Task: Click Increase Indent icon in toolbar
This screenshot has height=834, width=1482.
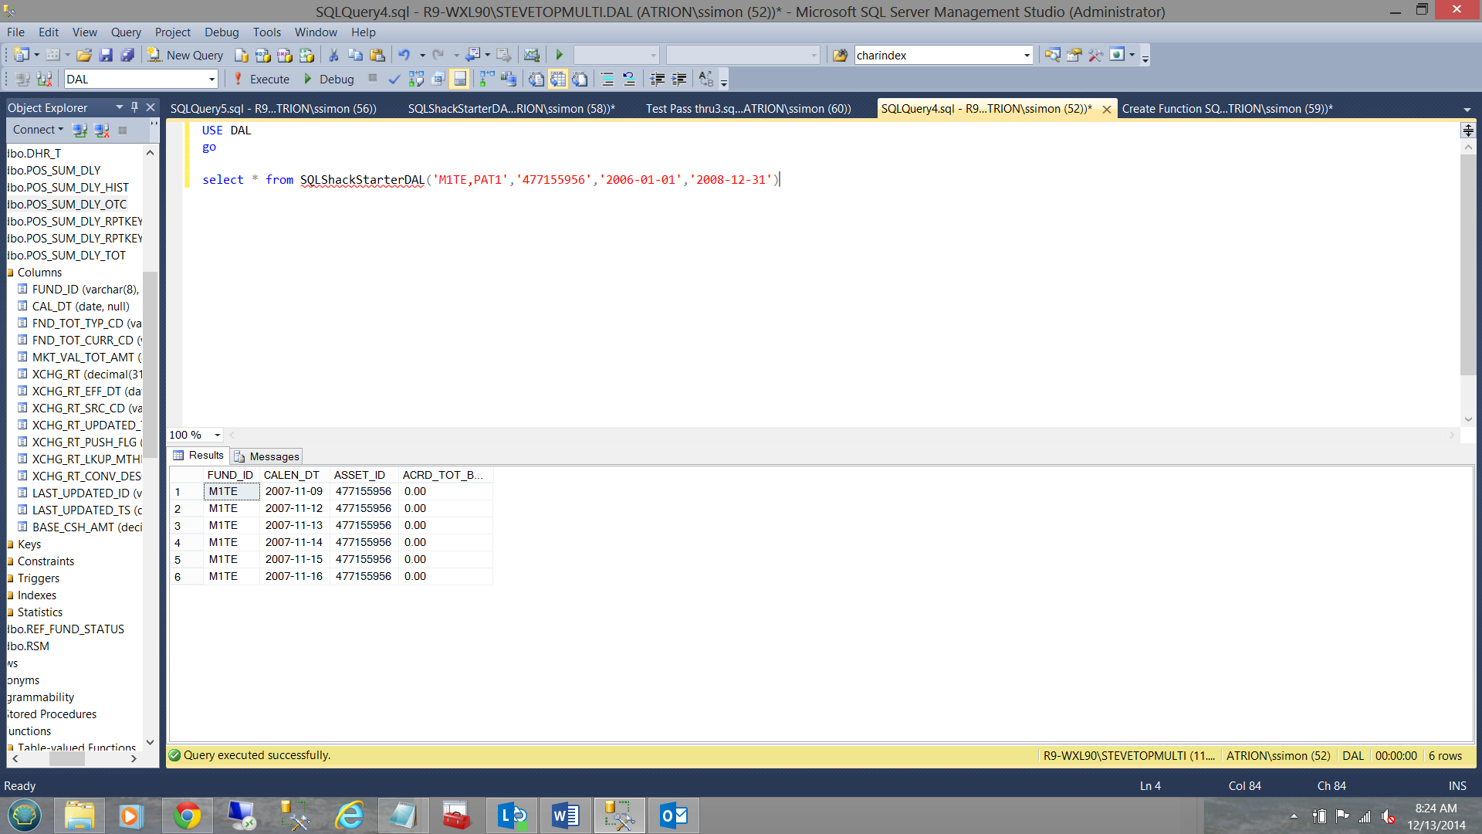Action: (679, 79)
